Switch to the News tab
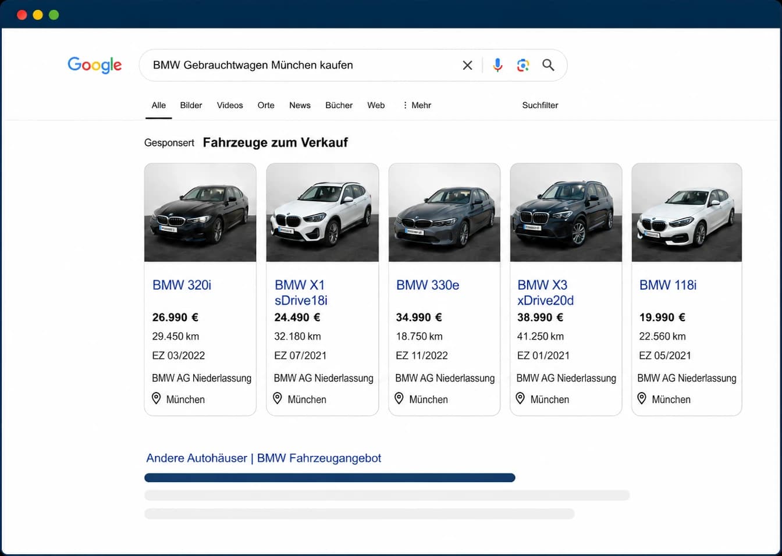 pos(300,105)
